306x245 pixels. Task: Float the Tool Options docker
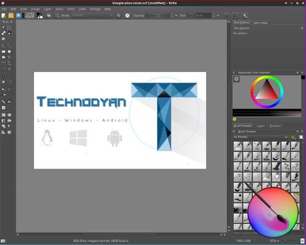tap(302, 28)
